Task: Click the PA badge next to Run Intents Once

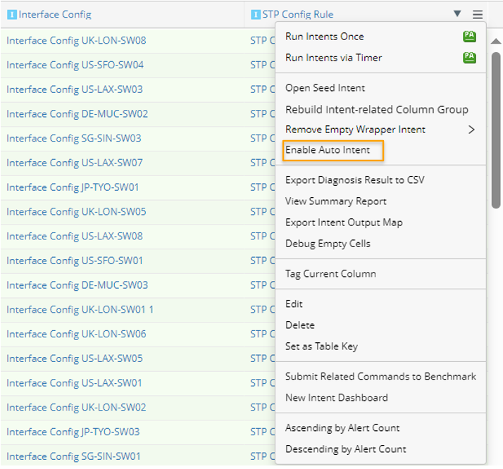Action: click(469, 37)
